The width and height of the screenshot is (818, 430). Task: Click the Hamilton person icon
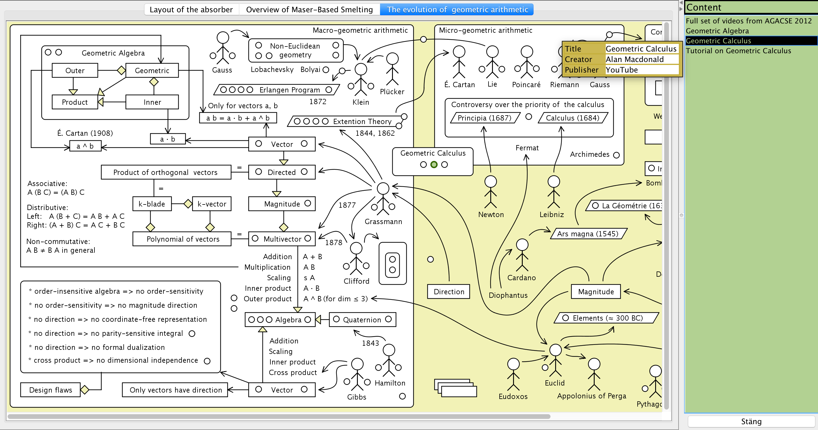tap(389, 360)
